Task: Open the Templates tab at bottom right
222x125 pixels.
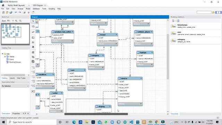Action: pyautogui.click(x=174, y=114)
